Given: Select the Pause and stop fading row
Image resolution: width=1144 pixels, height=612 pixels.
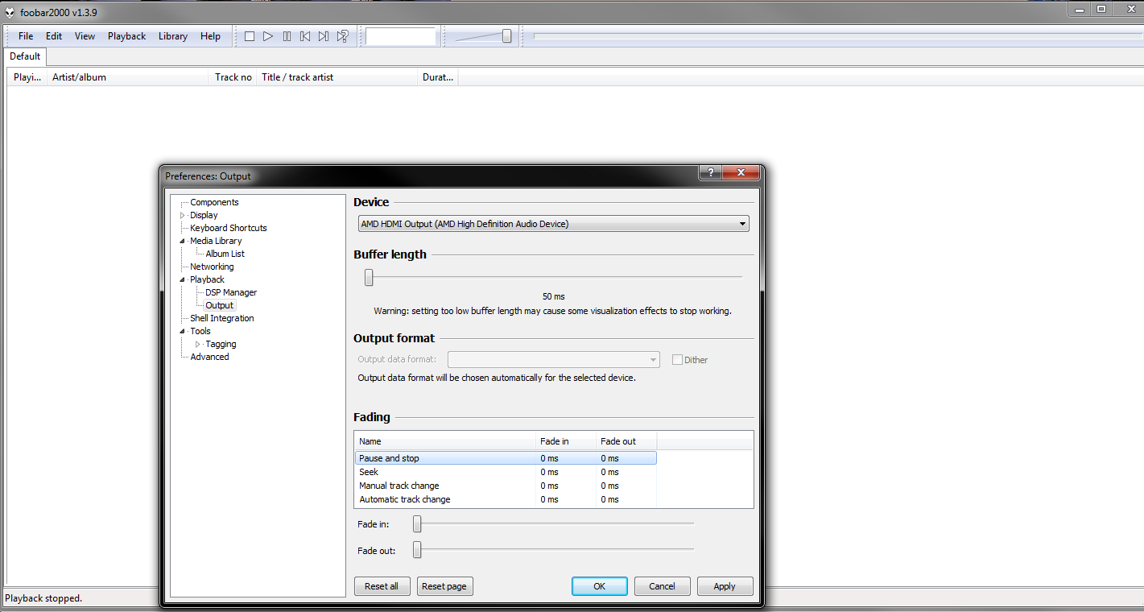Looking at the screenshot, I should pos(506,458).
